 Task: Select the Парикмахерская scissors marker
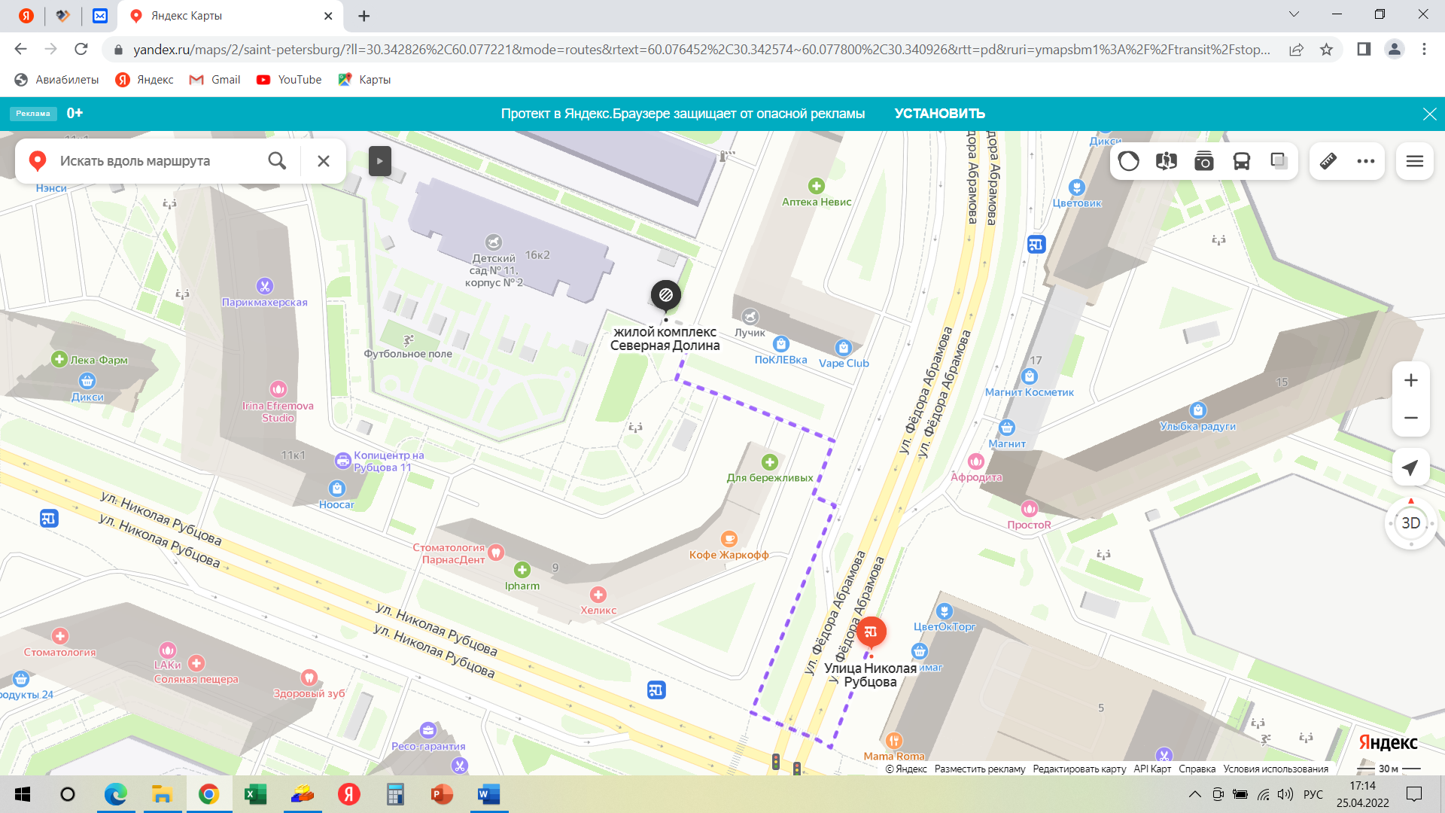pyautogui.click(x=264, y=286)
